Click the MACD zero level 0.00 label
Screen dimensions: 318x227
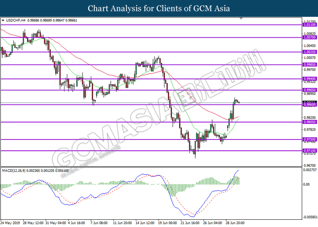[x=307, y=184]
